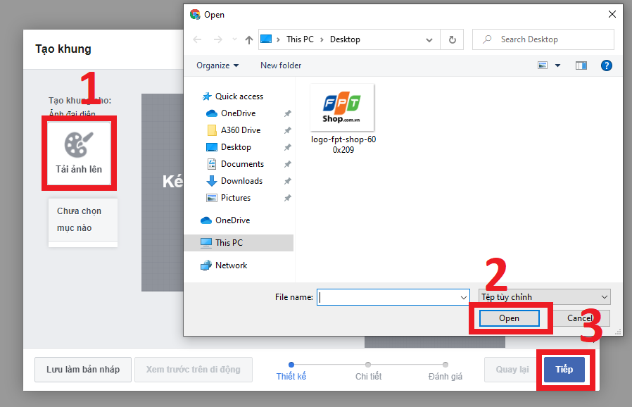The width and height of the screenshot is (632, 407).
Task: Unpin Pictures from Quick access
Action: 287,198
